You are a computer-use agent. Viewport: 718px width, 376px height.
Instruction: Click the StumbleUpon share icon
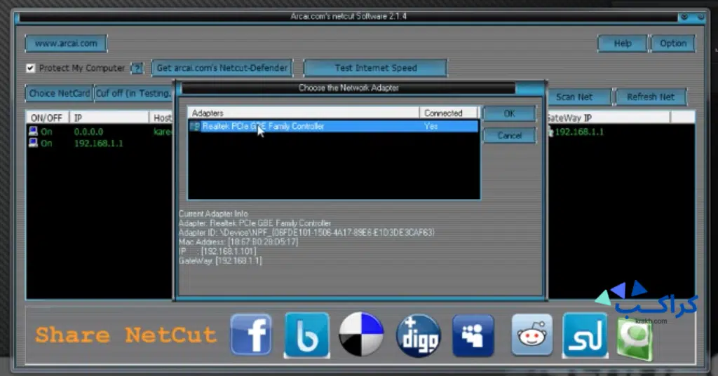tap(585, 335)
